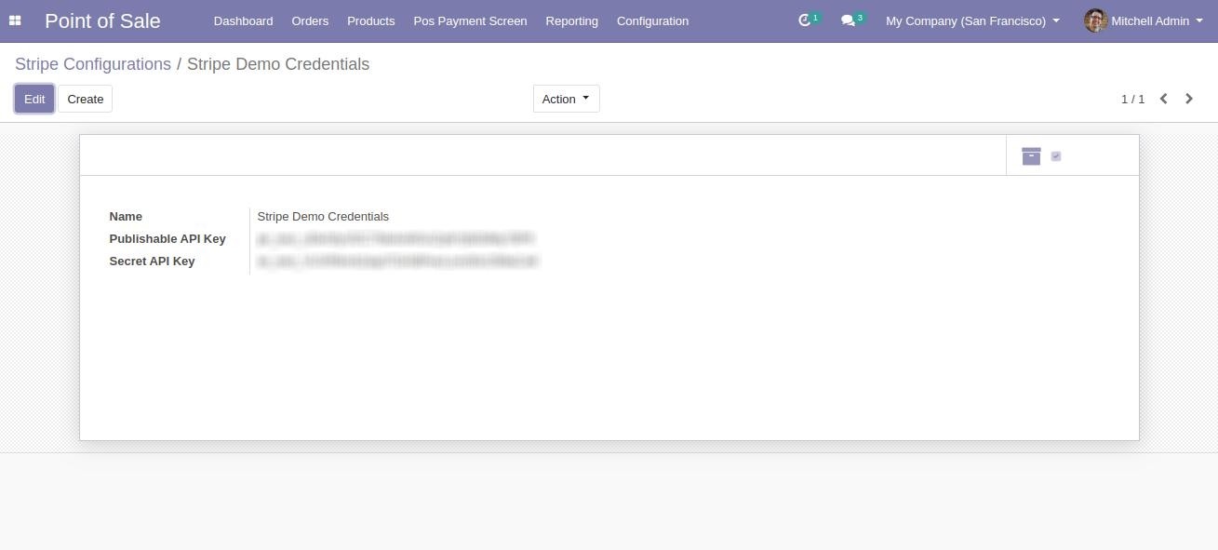Go to next record arrow
This screenshot has width=1218, height=550.
pos(1189,99)
